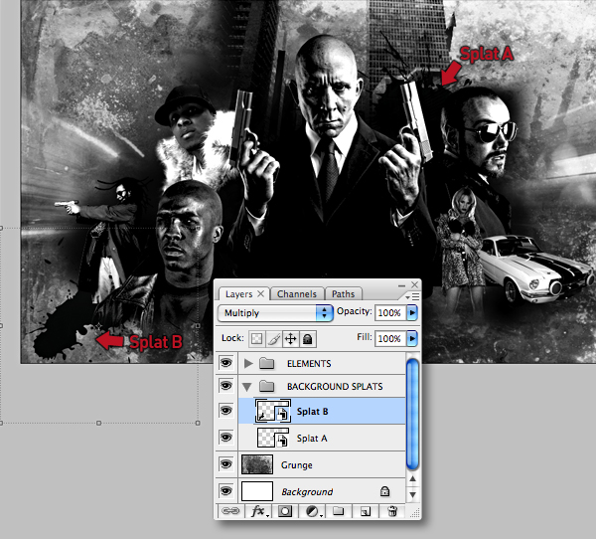
Task: Add a layer mask
Action: (x=285, y=511)
